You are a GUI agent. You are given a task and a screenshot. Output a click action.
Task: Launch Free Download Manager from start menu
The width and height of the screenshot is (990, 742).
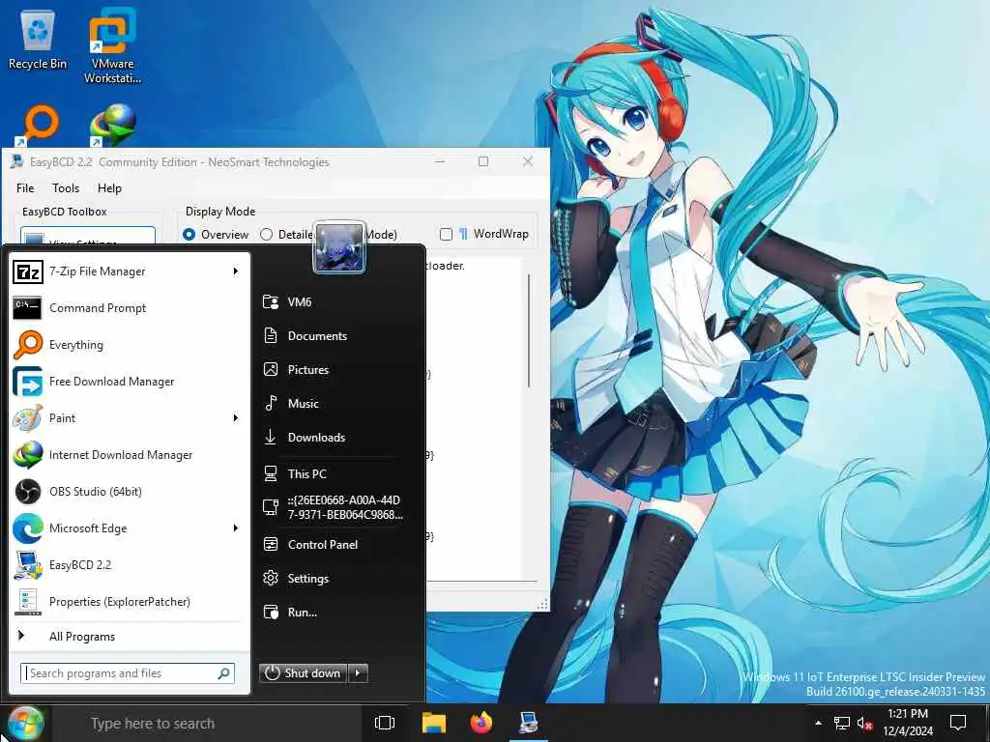tap(130, 381)
